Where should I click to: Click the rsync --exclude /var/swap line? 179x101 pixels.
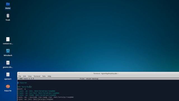point(46,97)
